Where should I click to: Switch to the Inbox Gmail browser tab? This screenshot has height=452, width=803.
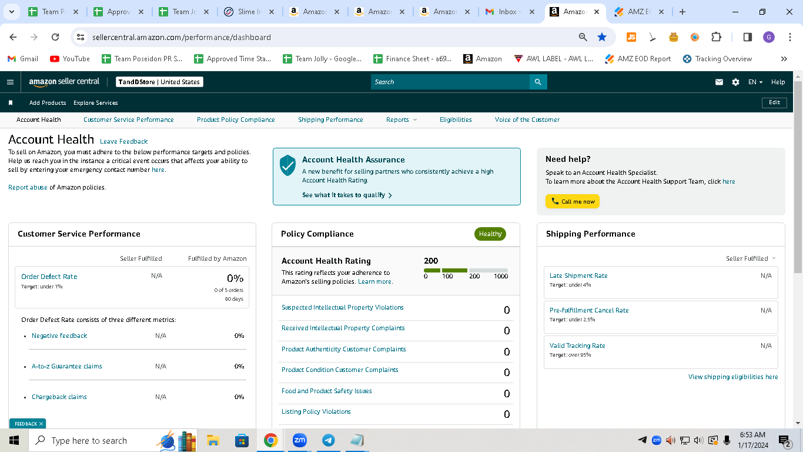click(x=510, y=12)
